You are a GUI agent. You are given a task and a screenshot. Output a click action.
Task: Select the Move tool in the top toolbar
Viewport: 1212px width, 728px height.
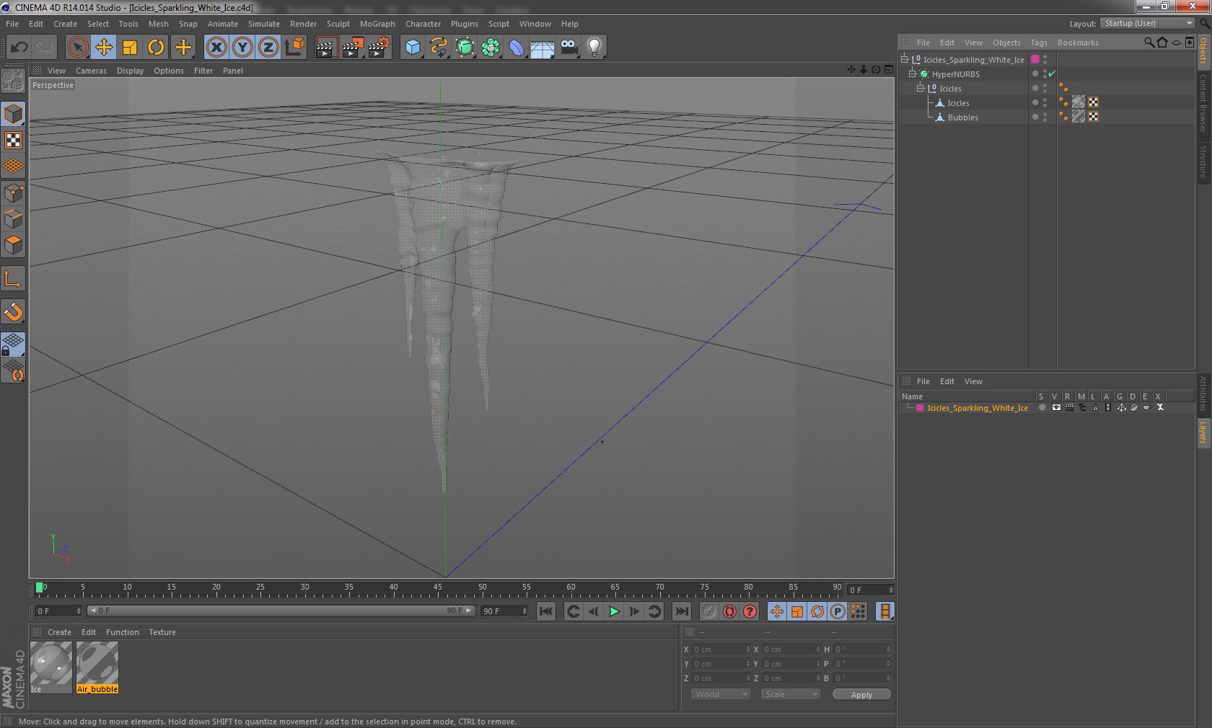(104, 48)
